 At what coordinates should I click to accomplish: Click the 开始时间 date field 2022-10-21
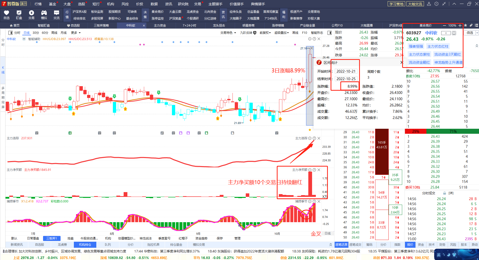[x=346, y=71]
